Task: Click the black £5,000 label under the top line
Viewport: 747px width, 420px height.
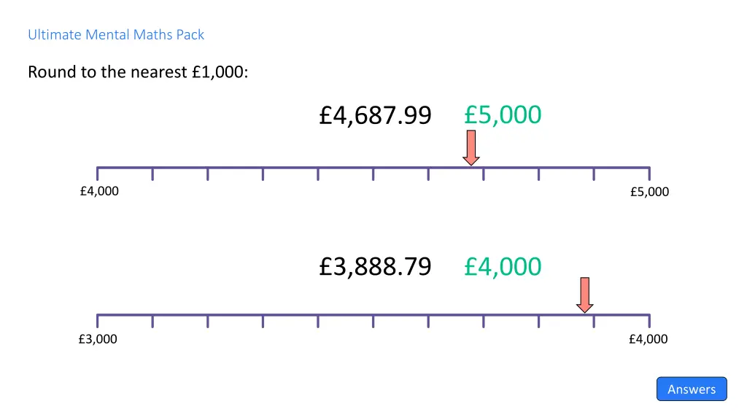Action: point(649,192)
